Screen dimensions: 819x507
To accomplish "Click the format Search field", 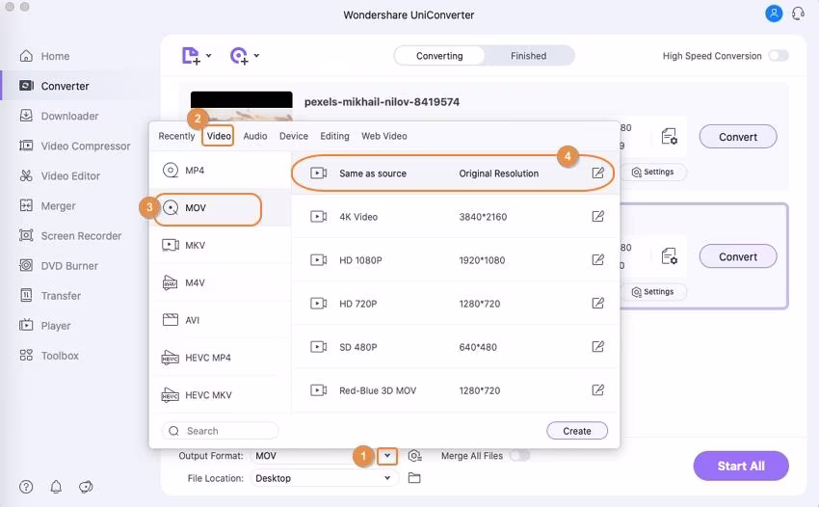I will coord(220,431).
